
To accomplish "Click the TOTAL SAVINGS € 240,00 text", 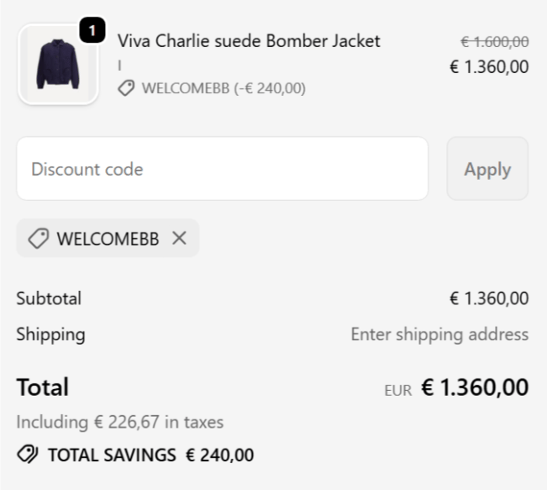I will pyautogui.click(x=150, y=456).
